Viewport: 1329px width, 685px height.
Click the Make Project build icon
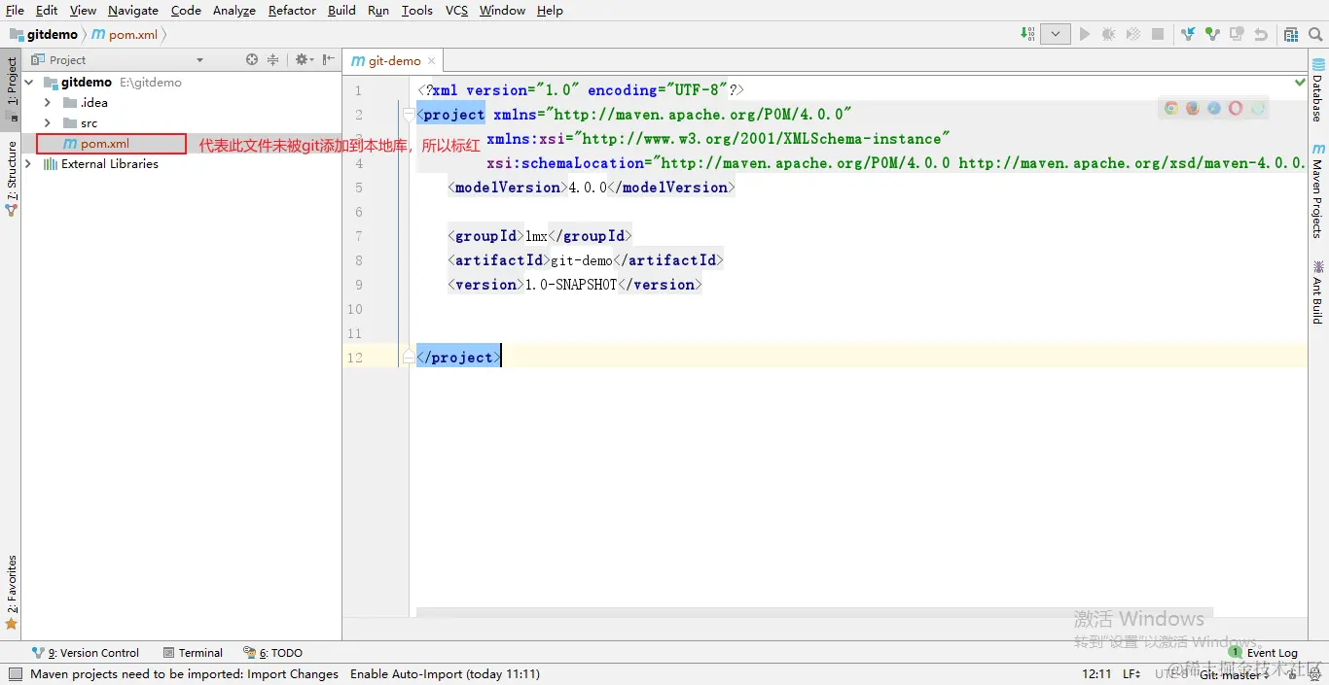pyautogui.click(x=1028, y=34)
